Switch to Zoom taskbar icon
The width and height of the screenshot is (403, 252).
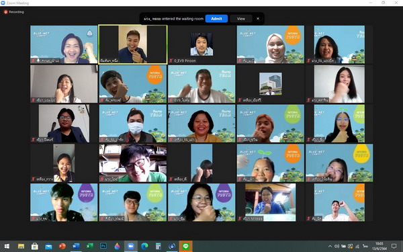(x=131, y=246)
